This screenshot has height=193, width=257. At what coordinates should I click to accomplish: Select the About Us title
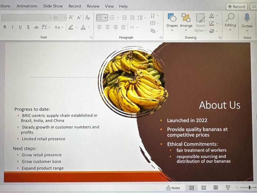(x=220, y=105)
